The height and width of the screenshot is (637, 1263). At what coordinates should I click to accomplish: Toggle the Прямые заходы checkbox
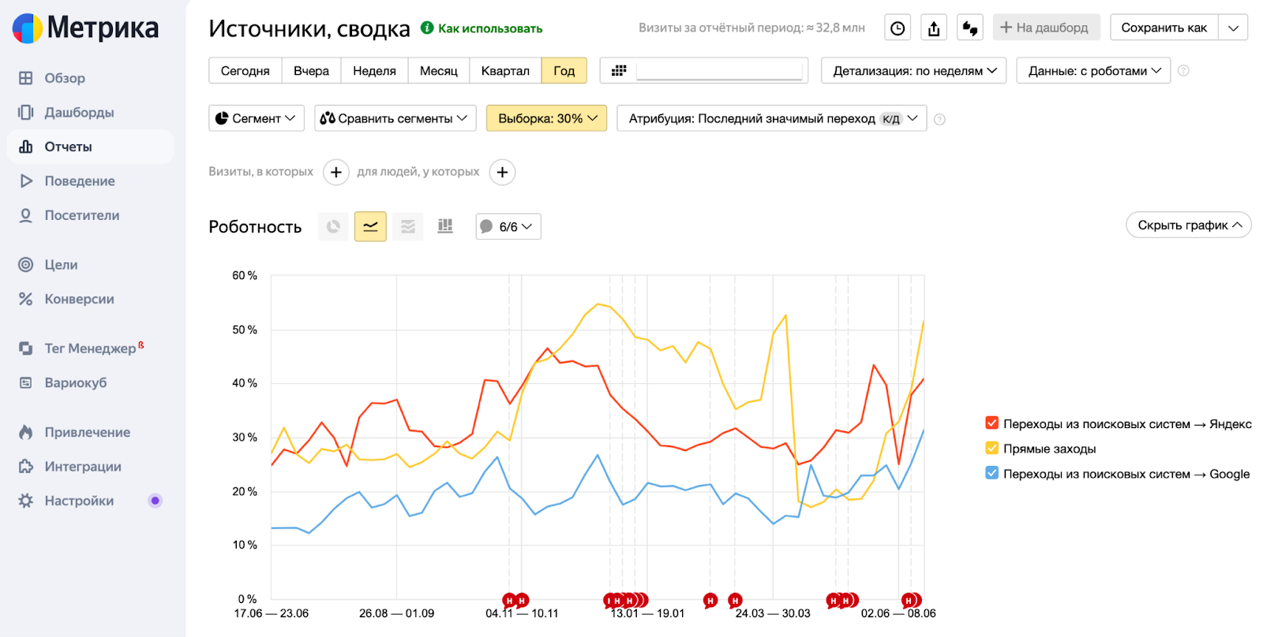[992, 449]
